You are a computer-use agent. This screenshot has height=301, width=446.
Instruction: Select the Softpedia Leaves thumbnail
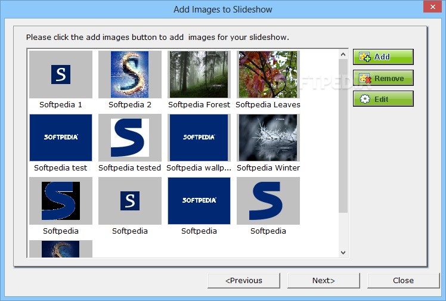(268, 75)
